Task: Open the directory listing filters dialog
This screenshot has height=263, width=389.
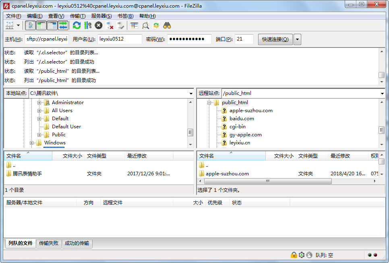Action: [x=134, y=25]
